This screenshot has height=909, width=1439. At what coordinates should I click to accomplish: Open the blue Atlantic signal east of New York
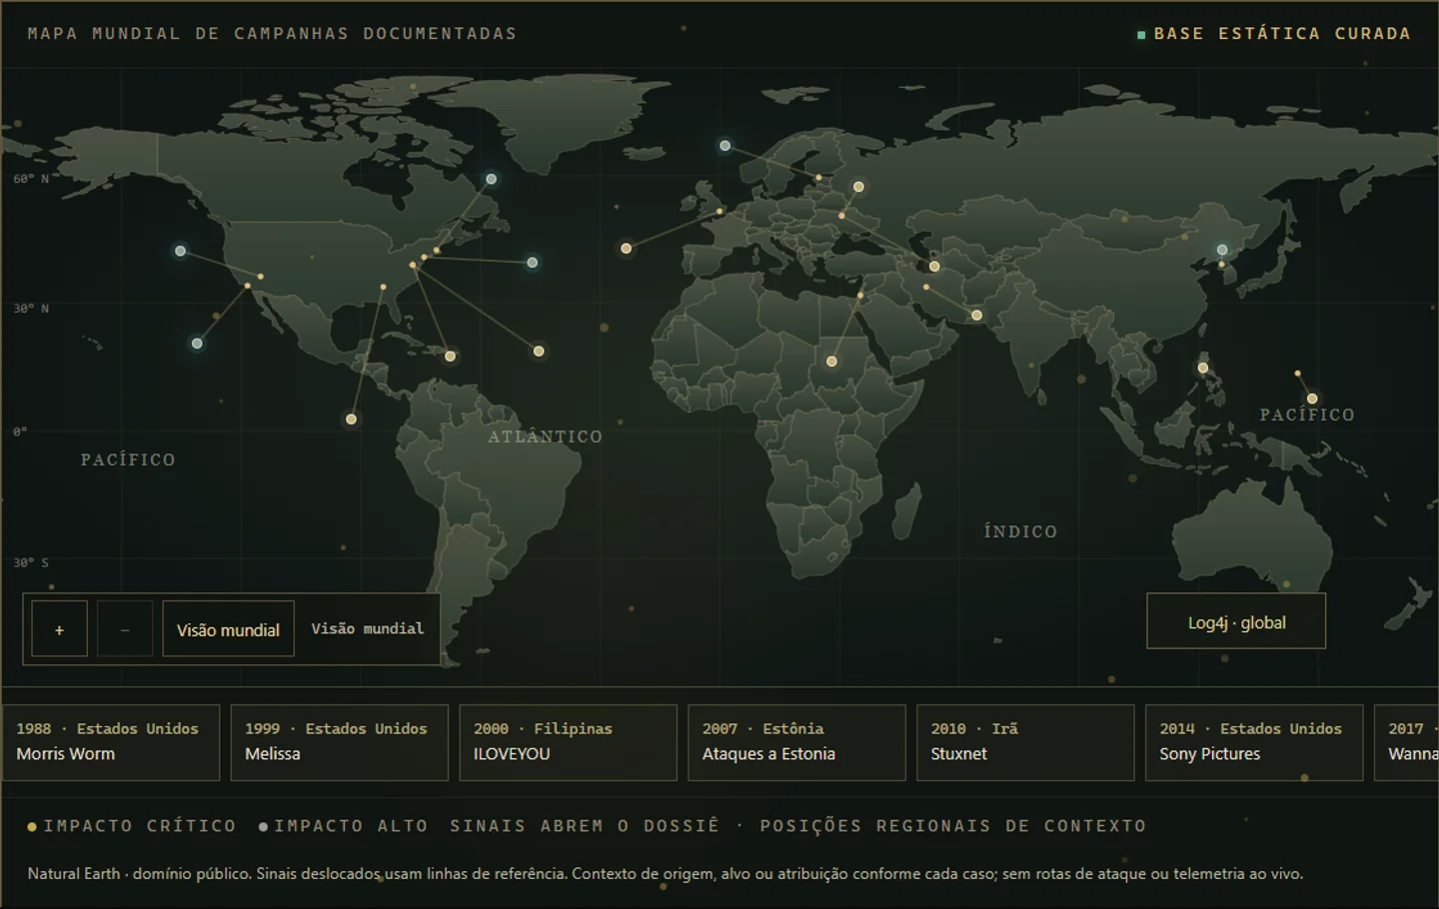tap(533, 263)
